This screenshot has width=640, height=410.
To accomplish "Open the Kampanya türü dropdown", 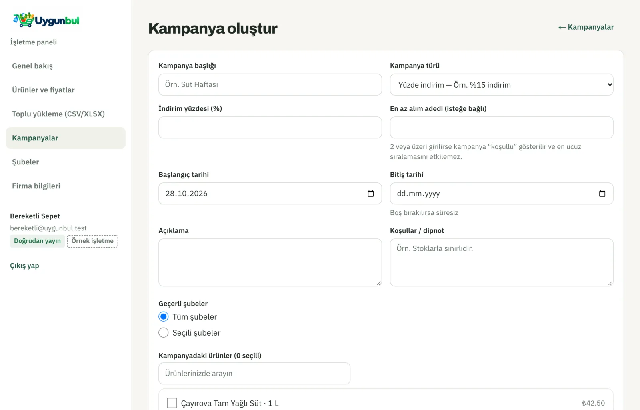I will [502, 84].
